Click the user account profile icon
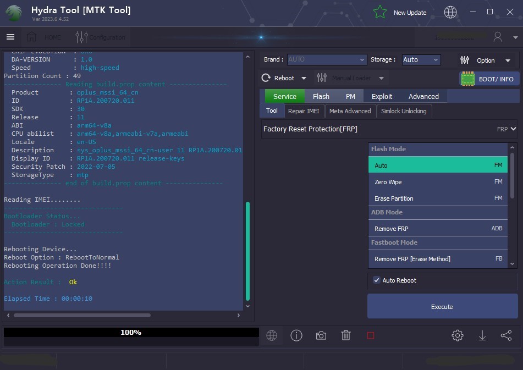523x370 pixels. point(498,37)
